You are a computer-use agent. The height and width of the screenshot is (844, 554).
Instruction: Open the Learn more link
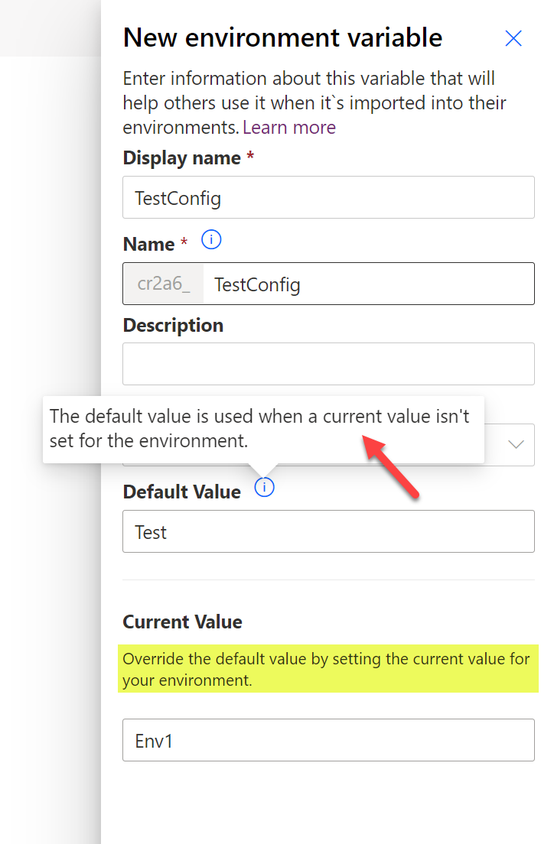pos(288,128)
